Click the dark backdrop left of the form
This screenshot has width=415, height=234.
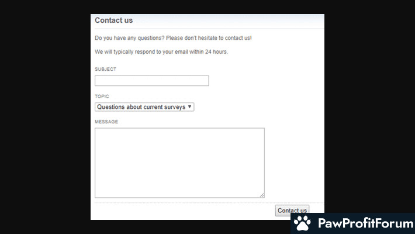[45, 117]
